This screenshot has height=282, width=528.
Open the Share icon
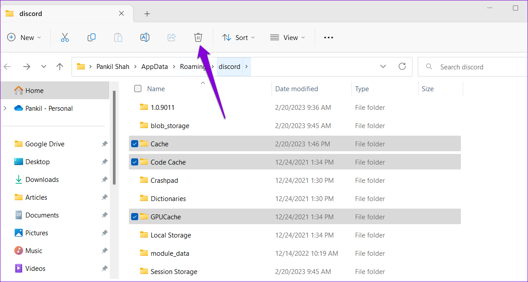point(172,37)
